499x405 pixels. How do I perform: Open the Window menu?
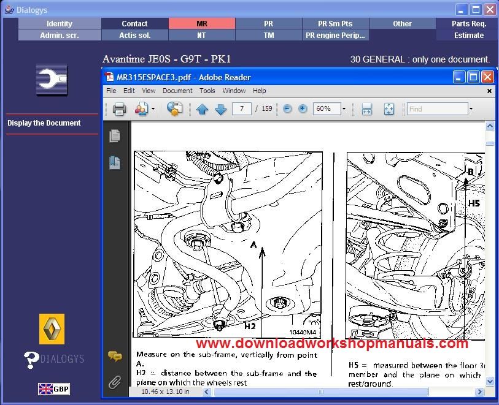click(234, 91)
